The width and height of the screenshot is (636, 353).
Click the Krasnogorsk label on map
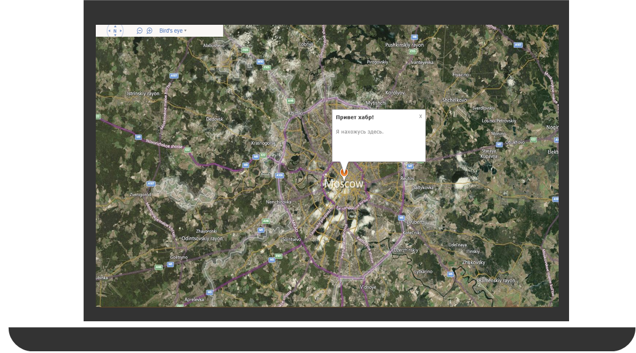coord(263,143)
